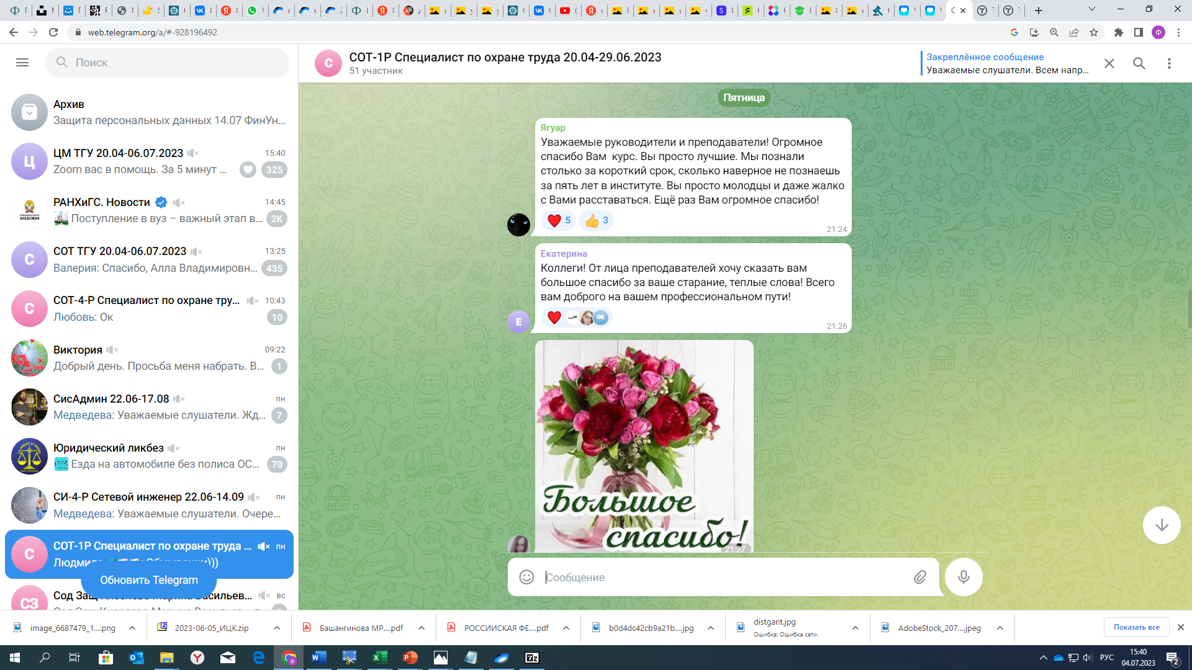The width and height of the screenshot is (1192, 670).
Task: Toggle heart reaction on Ягуар's message
Action: [558, 220]
